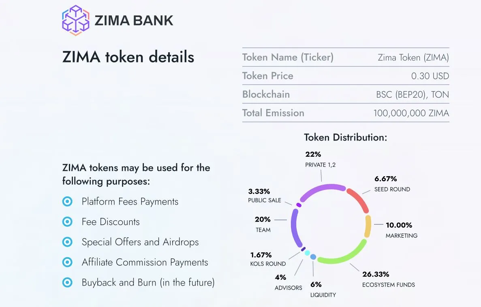
Task: Click the BSC (BEP20), TON blockchain value
Action: coord(413,94)
